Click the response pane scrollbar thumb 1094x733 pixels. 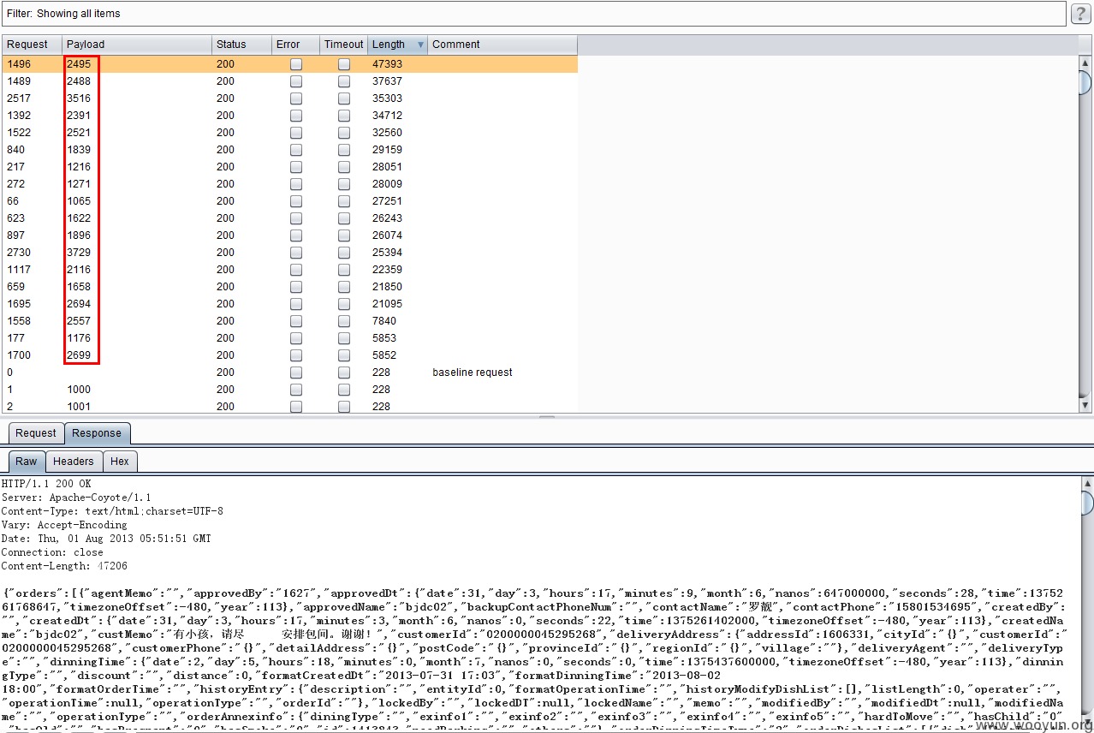pos(1086,503)
